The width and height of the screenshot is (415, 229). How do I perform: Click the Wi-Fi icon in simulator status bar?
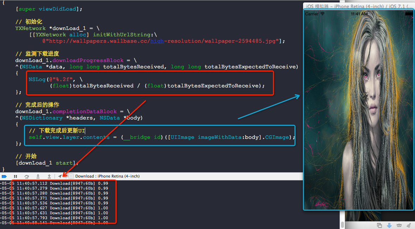tap(322, 14)
